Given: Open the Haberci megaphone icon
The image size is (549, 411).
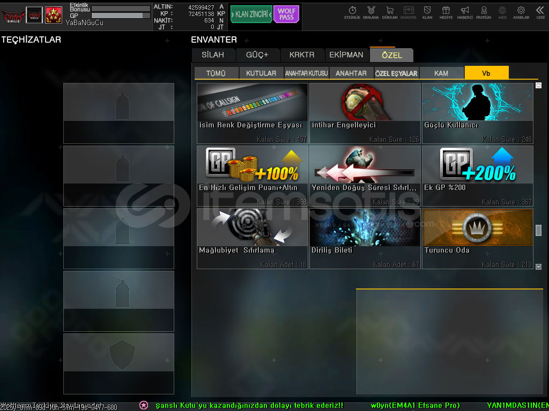Looking at the screenshot, I should (465, 13).
